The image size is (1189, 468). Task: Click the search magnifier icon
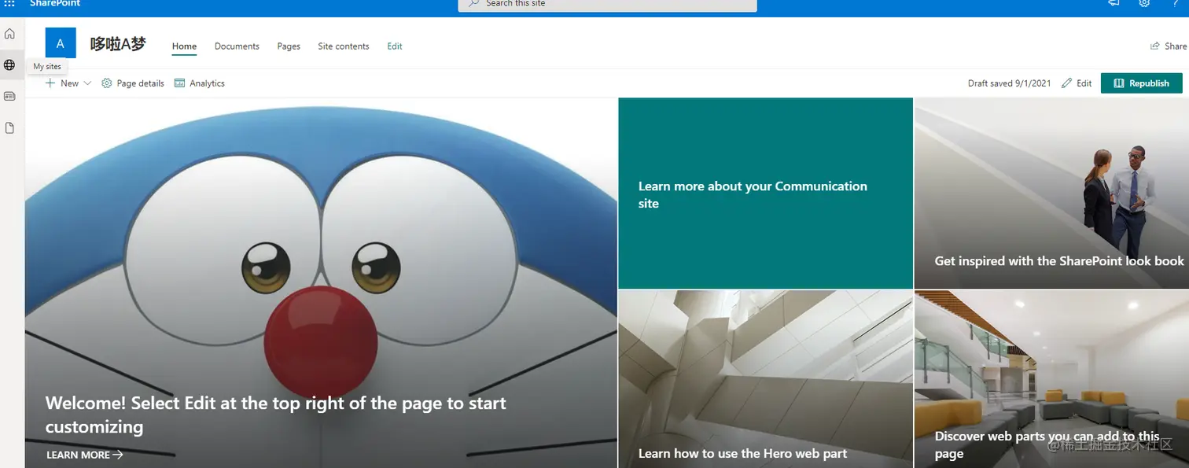(x=473, y=3)
